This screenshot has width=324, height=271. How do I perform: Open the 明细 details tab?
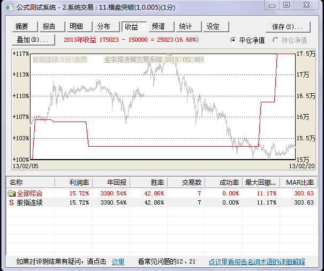(80, 27)
